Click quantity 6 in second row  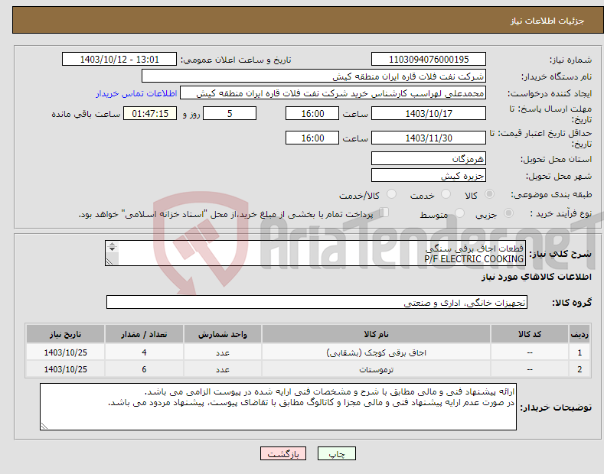(144, 369)
